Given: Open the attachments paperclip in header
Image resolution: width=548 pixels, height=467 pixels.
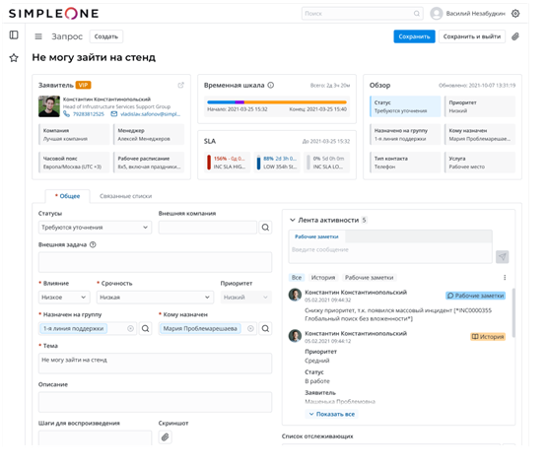Looking at the screenshot, I should pyautogui.click(x=515, y=36).
